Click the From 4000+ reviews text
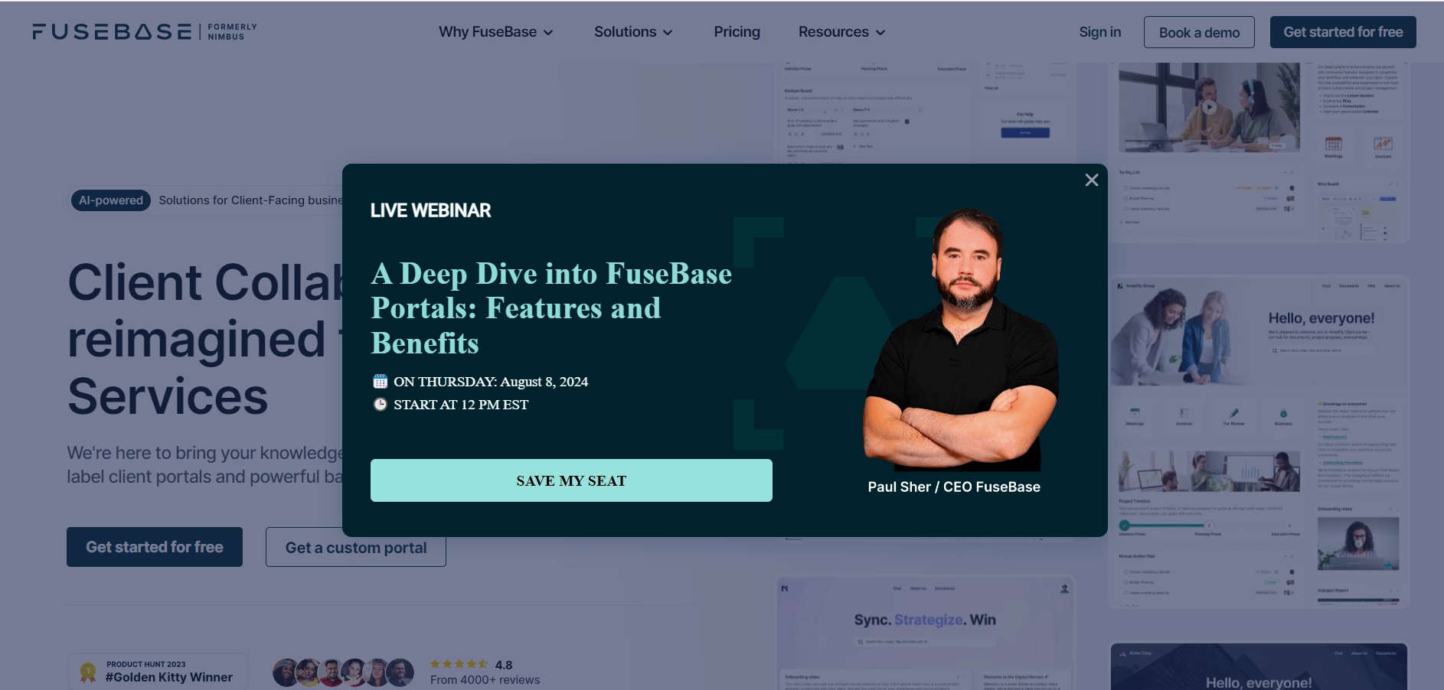The image size is (1444, 690). click(x=485, y=680)
